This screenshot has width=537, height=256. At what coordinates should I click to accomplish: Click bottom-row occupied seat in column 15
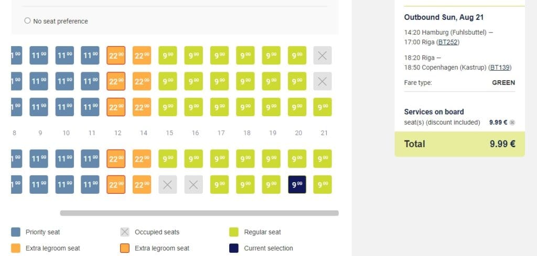pyautogui.click(x=168, y=184)
